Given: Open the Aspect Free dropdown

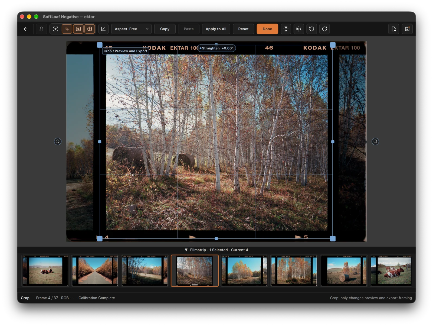Looking at the screenshot, I should [132, 29].
